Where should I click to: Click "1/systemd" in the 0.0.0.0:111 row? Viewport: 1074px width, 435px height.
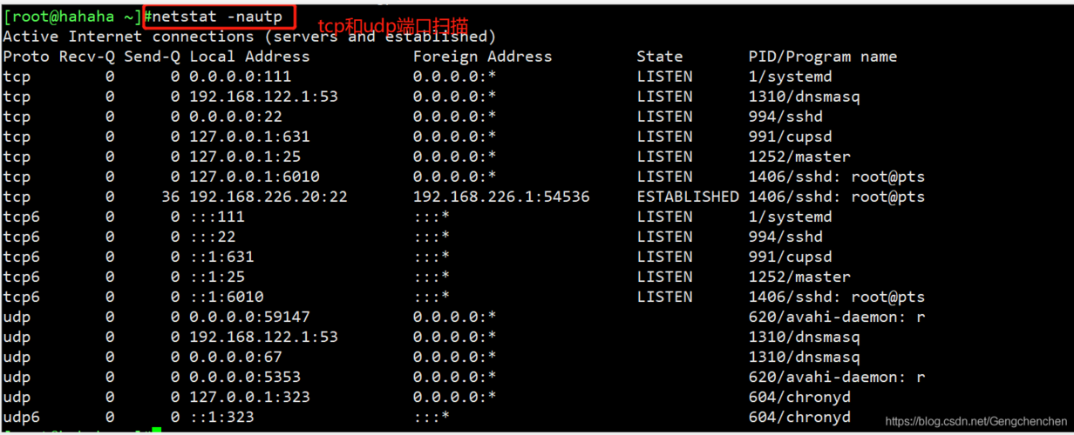click(791, 77)
